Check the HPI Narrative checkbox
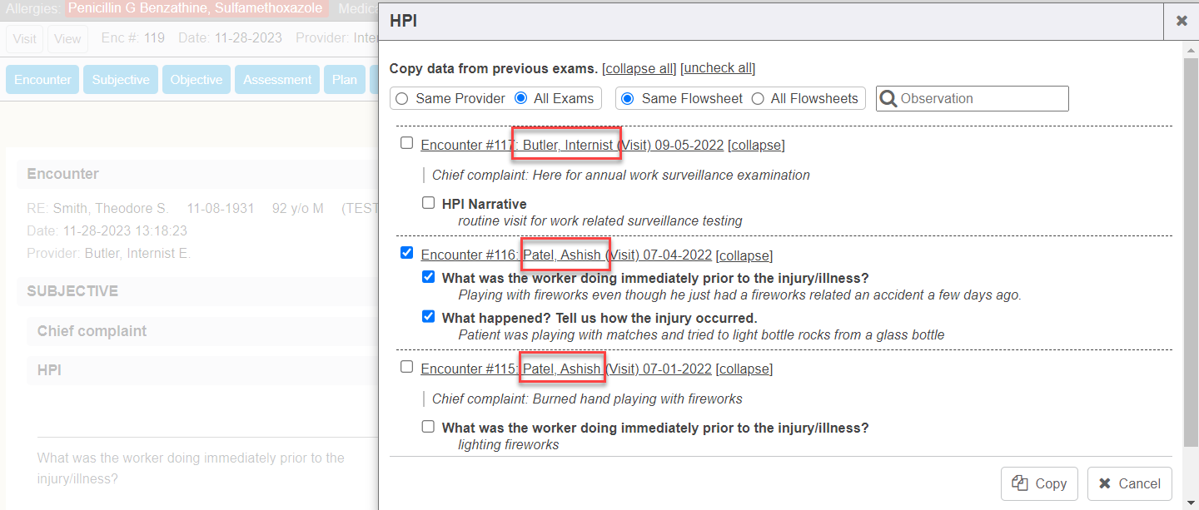This screenshot has height=510, width=1199. [x=428, y=202]
